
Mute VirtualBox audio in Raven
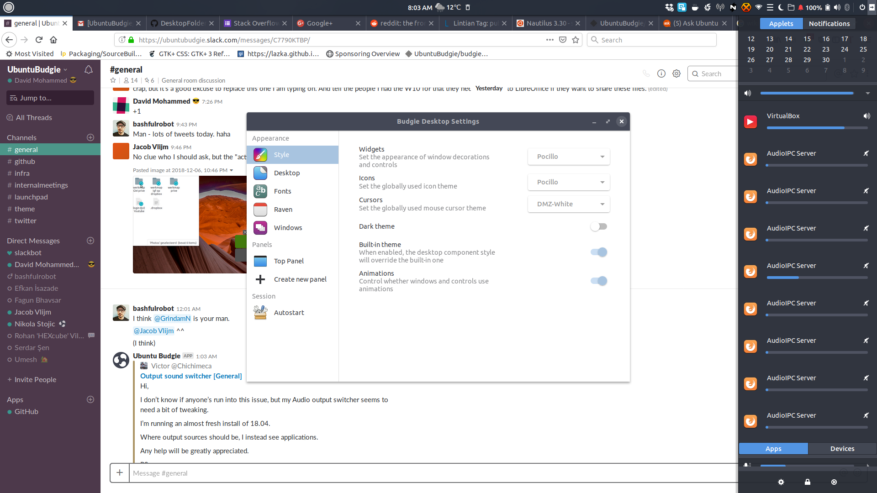pos(866,116)
